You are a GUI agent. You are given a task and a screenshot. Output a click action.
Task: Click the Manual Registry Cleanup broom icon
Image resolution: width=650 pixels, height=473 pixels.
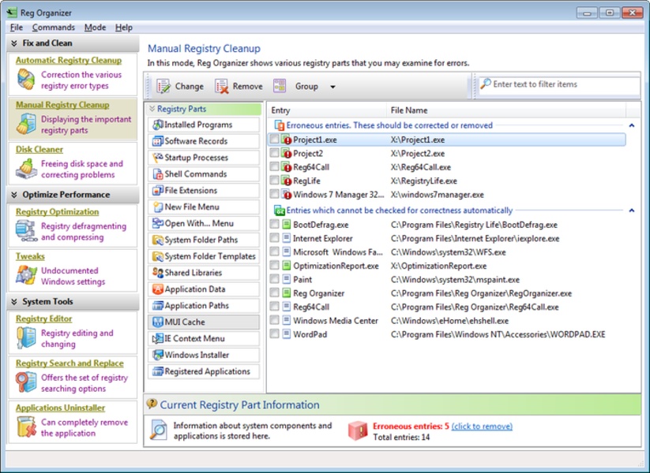pos(26,124)
